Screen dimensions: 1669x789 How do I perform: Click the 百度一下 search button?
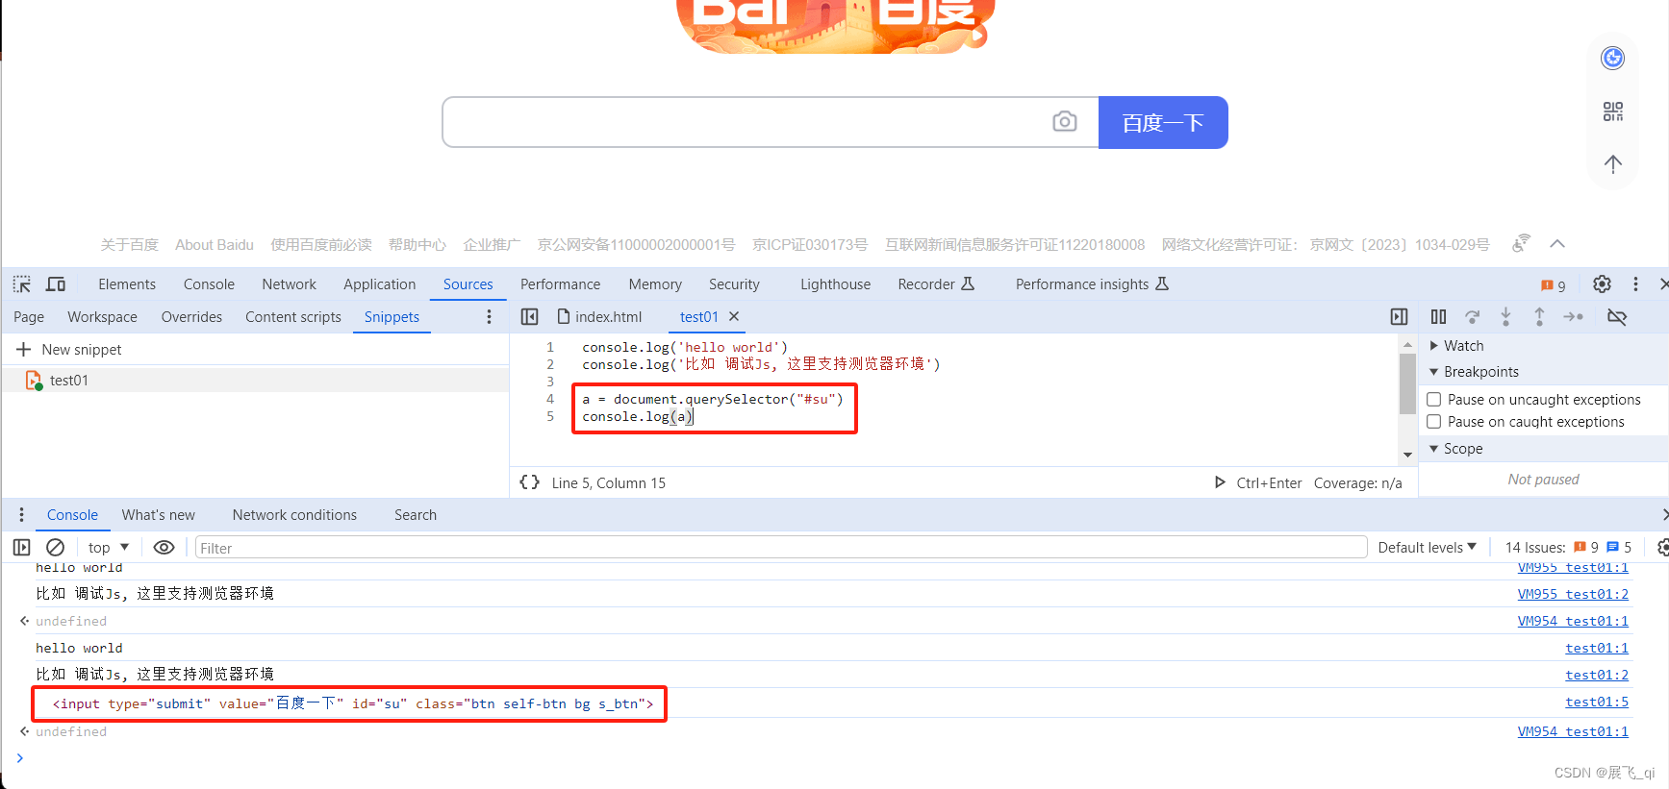(x=1163, y=122)
